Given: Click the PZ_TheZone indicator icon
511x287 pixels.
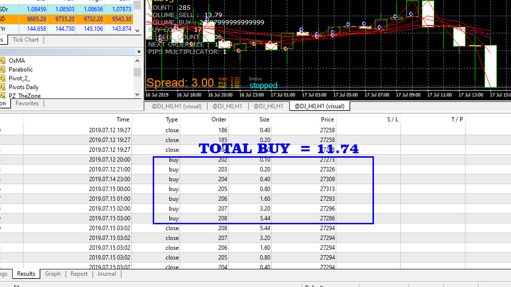Looking at the screenshot, I should (x=2, y=96).
